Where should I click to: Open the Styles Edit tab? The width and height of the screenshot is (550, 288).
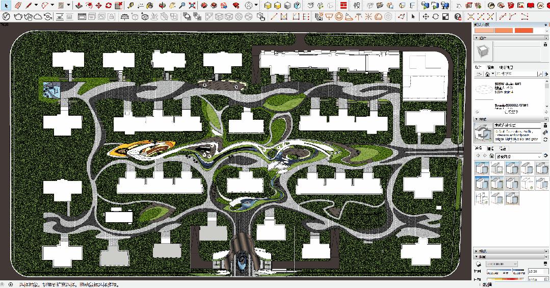[491, 148]
